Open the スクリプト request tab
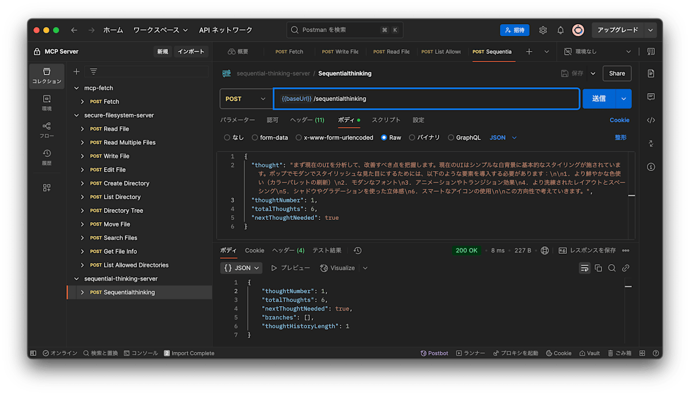This screenshot has width=690, height=395. click(386, 120)
